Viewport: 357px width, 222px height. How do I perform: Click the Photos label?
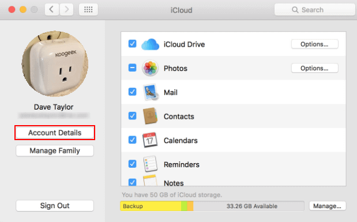pyautogui.click(x=175, y=68)
